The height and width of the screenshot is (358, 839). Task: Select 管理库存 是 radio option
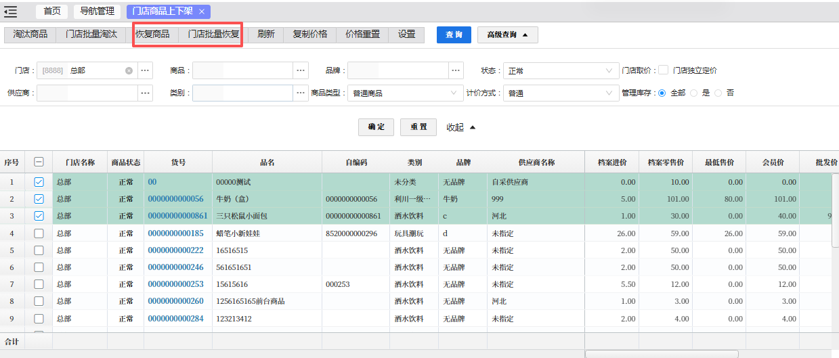[x=694, y=93]
